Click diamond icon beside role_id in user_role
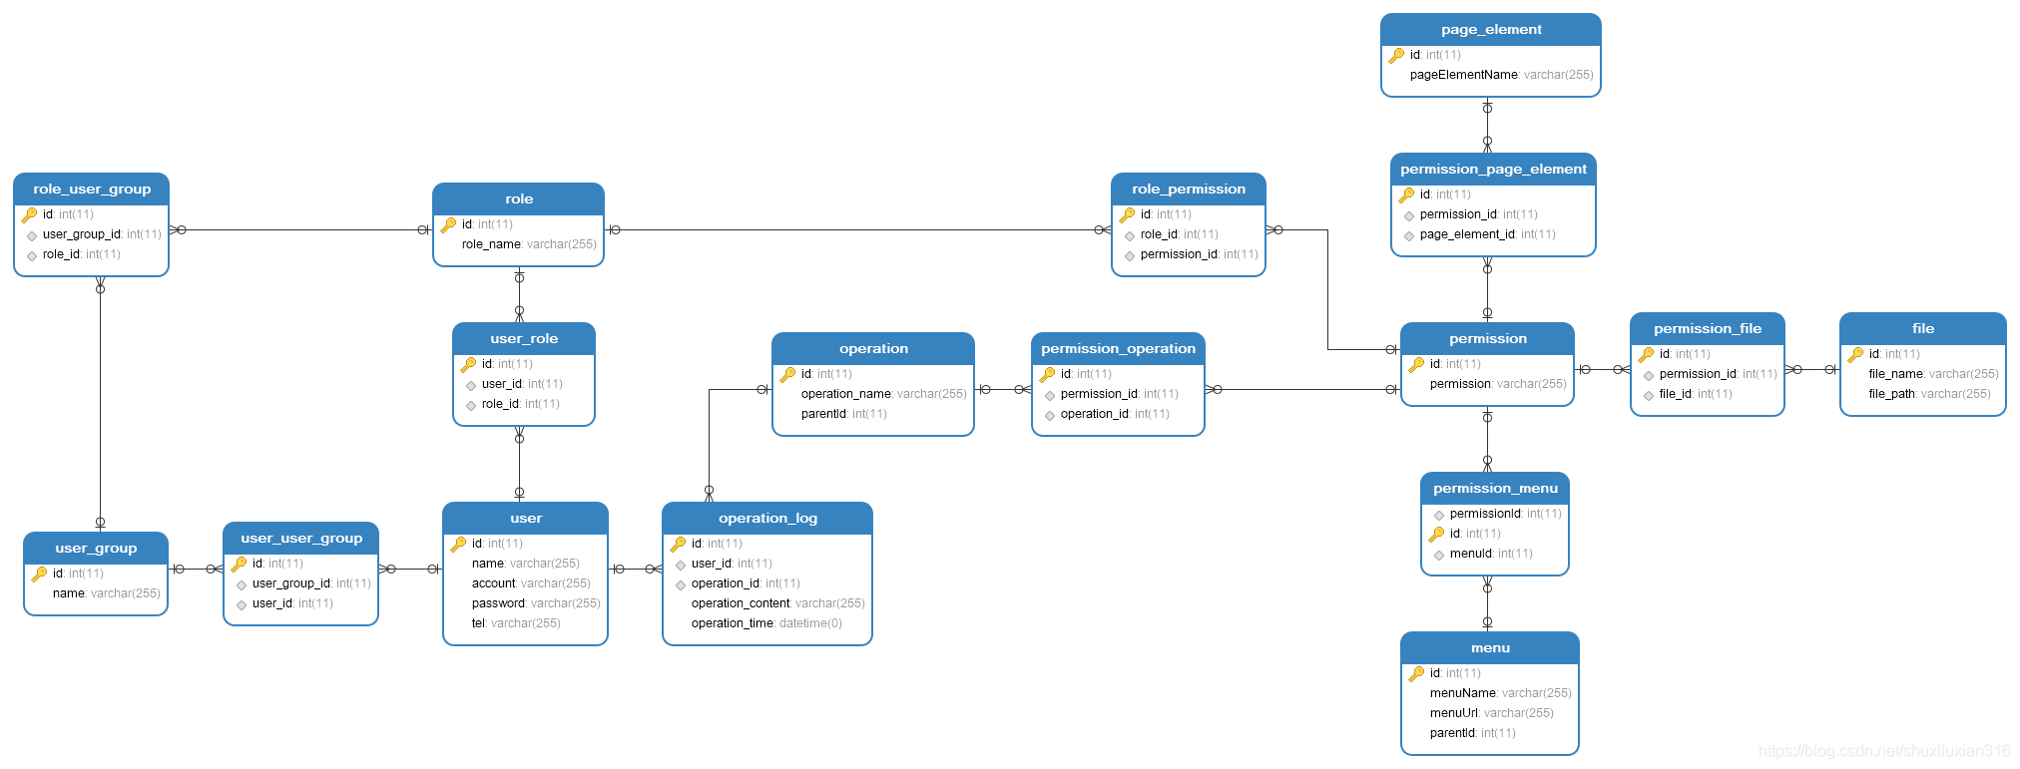The height and width of the screenshot is (769, 2020). pos(471,405)
